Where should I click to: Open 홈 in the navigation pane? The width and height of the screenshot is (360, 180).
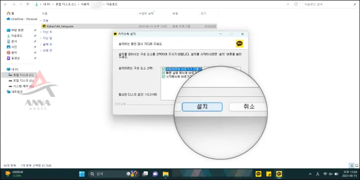point(11,13)
